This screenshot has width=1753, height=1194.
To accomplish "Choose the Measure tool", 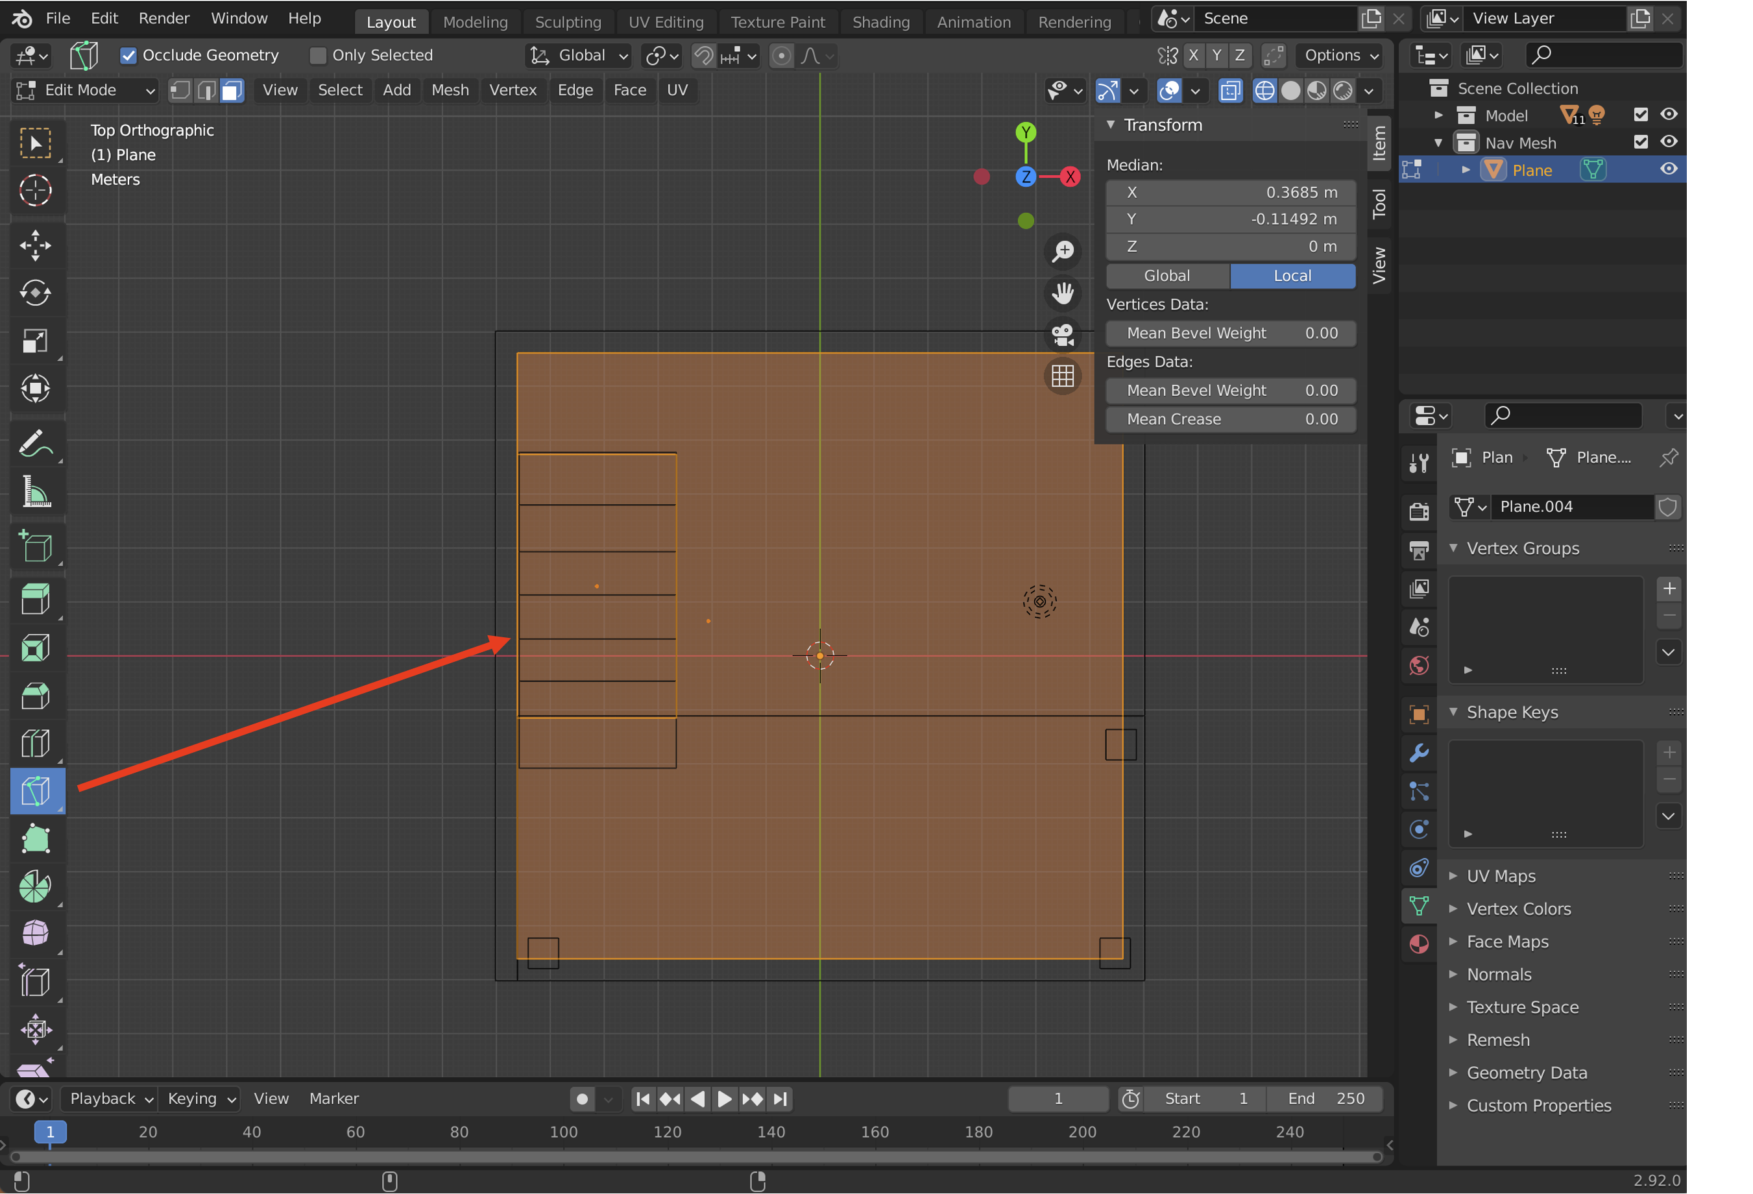I will [x=36, y=492].
